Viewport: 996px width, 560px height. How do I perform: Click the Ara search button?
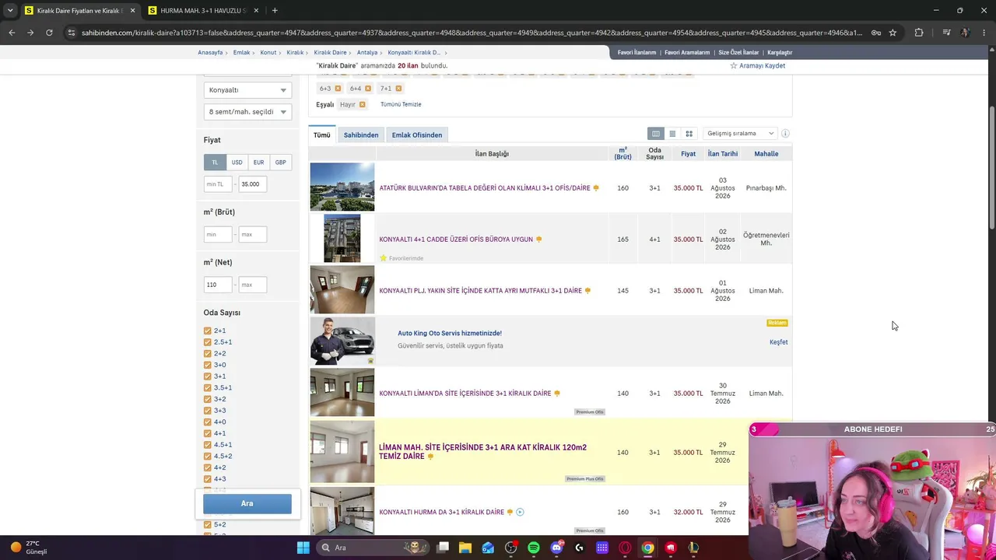tap(247, 503)
